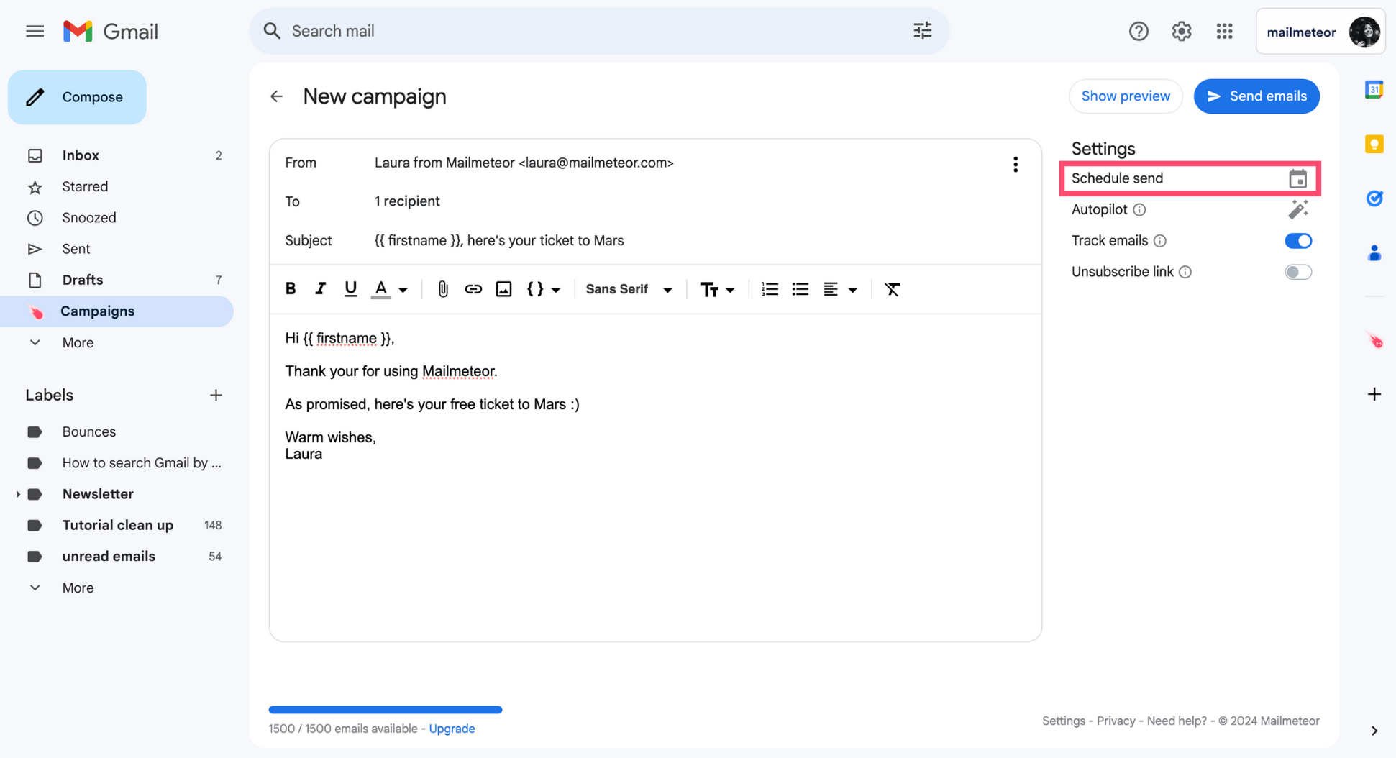The image size is (1396, 758).
Task: View info icon next to Track emails
Action: pos(1159,241)
